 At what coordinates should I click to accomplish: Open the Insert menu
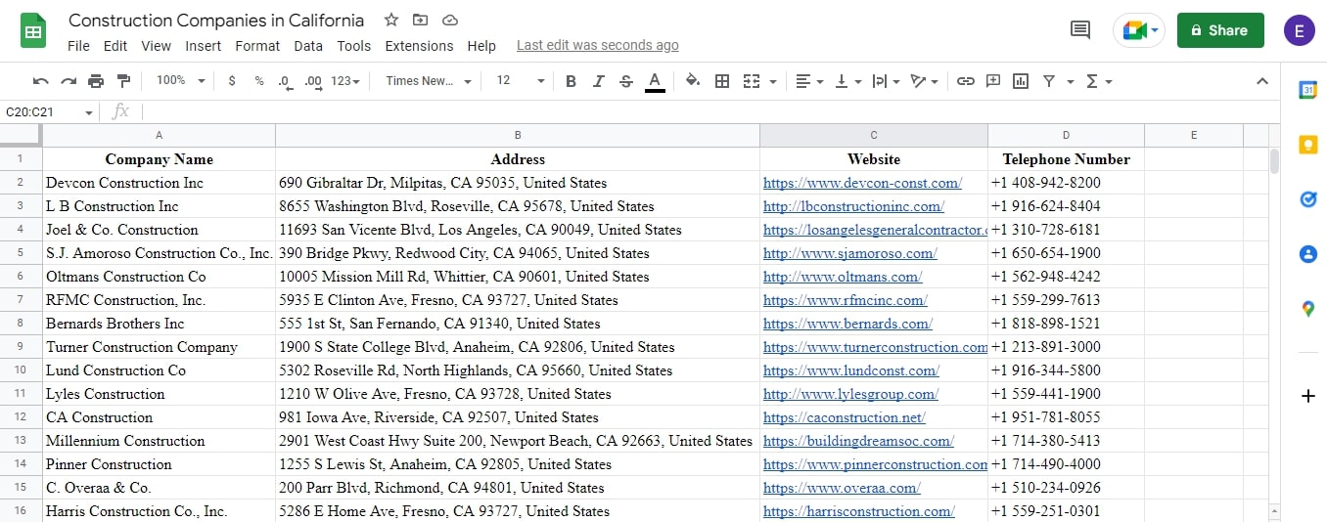[203, 46]
